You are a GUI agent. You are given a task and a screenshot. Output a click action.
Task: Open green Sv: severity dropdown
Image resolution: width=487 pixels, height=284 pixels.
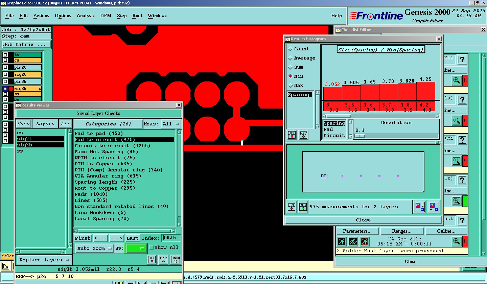point(136,249)
